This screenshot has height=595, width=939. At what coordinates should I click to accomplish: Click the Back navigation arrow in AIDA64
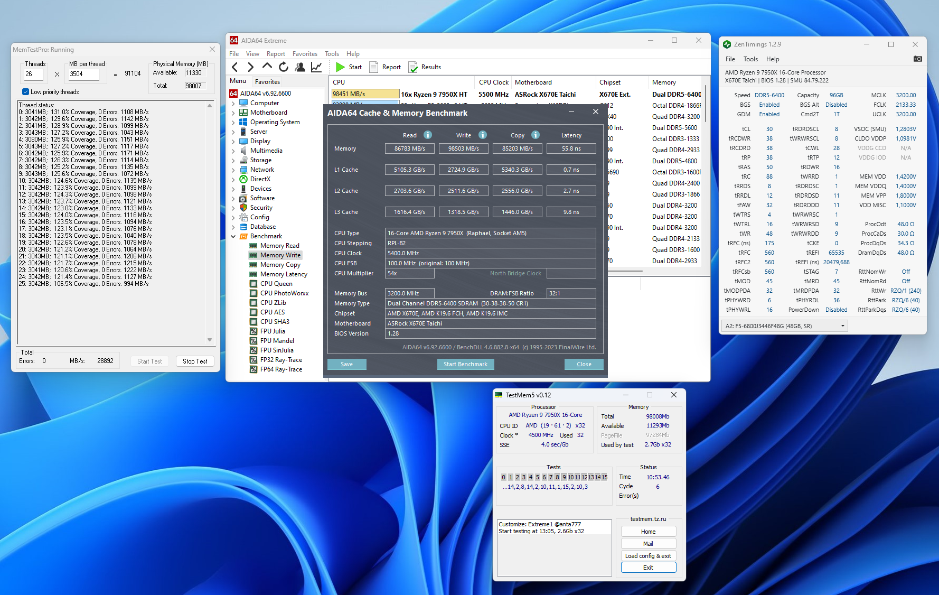(x=235, y=67)
